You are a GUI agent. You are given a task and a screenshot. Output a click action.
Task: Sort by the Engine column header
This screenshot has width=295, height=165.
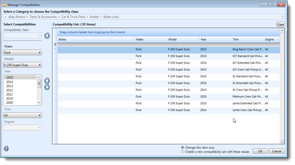tap(272, 39)
